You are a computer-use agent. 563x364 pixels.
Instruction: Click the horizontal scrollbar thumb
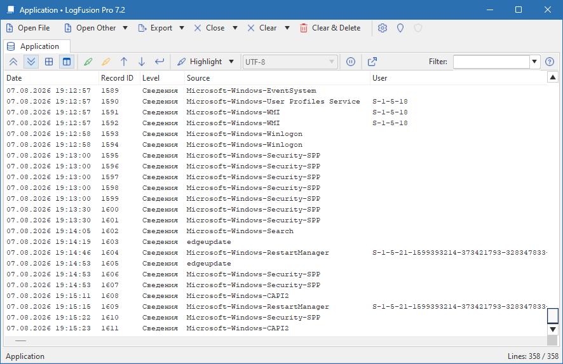[21, 340]
